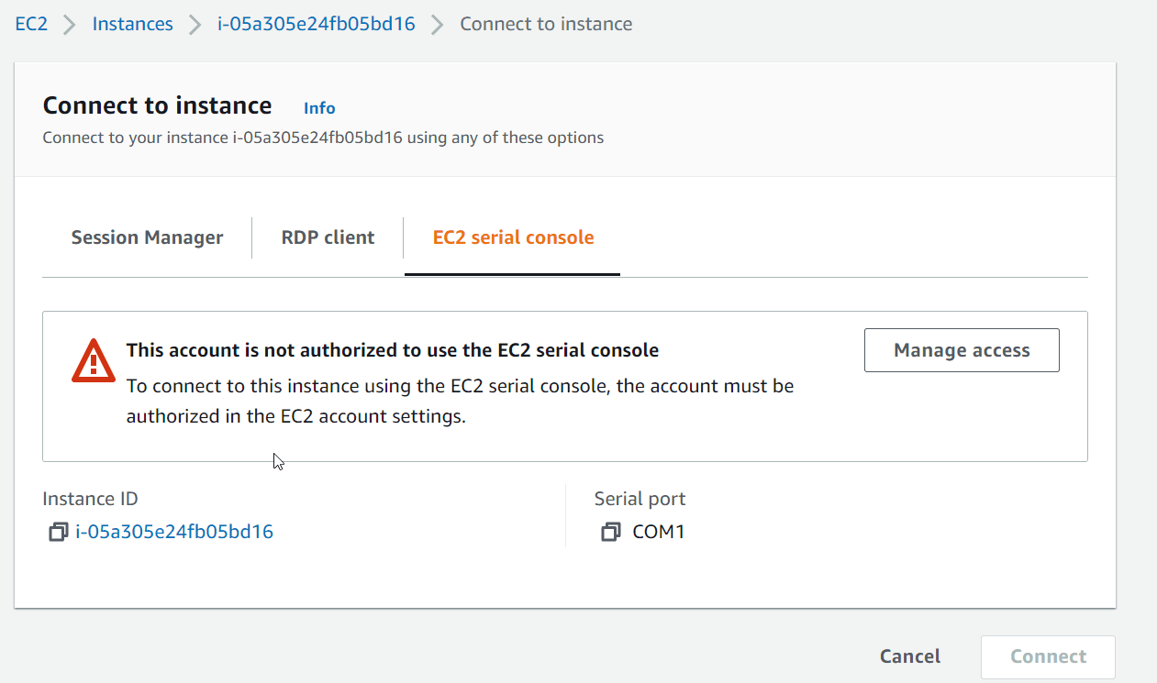This screenshot has width=1157, height=683.
Task: Follow the Instance ID link below warning
Action: click(x=174, y=532)
